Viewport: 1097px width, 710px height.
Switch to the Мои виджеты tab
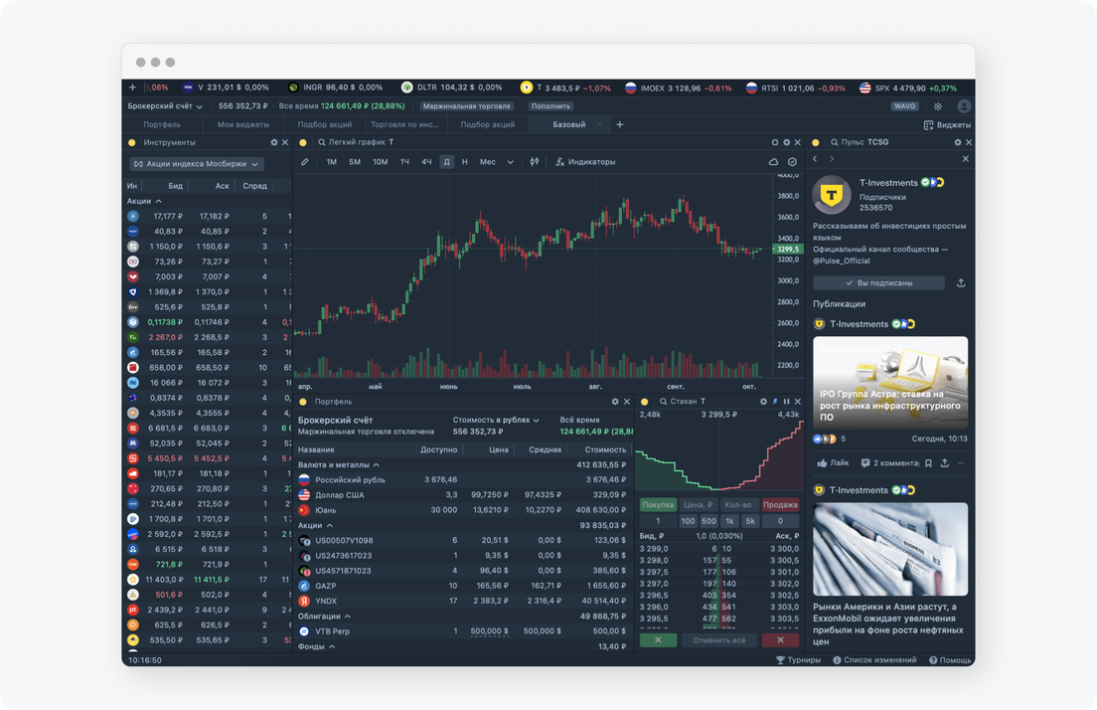(x=242, y=124)
